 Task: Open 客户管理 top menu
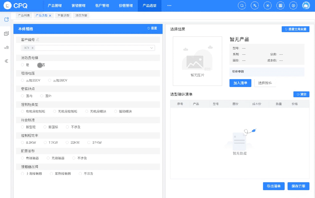coord(102,6)
